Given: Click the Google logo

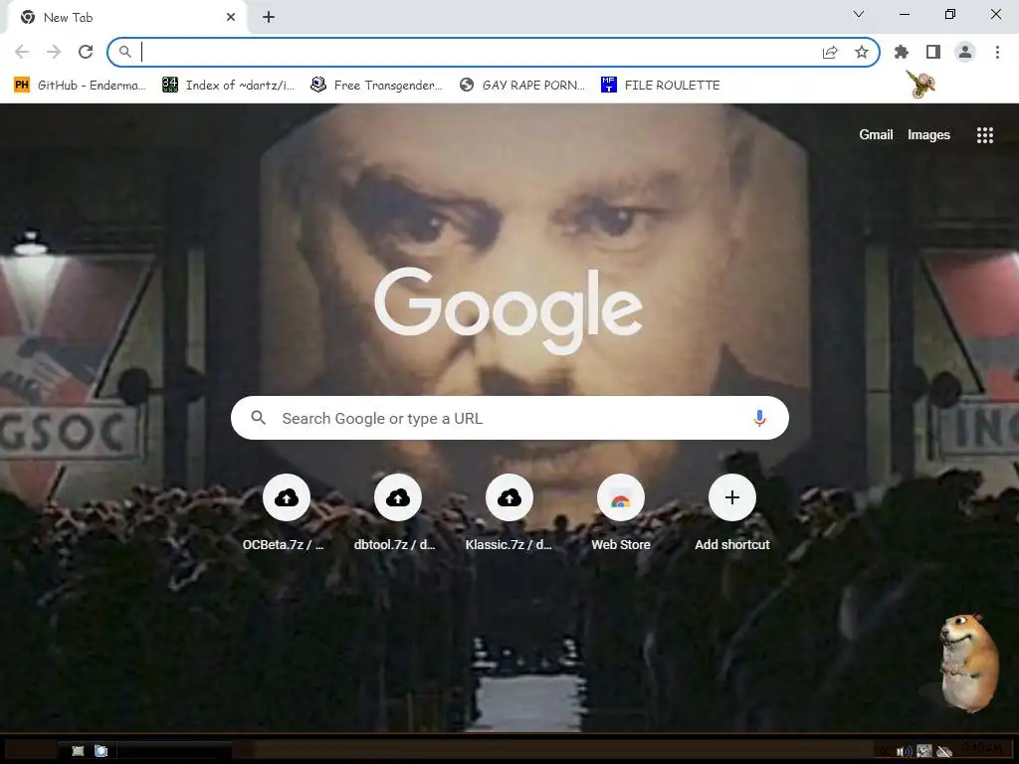Looking at the screenshot, I should click(509, 310).
